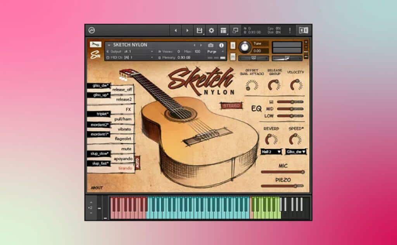
Task: Click the save (floppy disk) icon
Action: click(199, 30)
